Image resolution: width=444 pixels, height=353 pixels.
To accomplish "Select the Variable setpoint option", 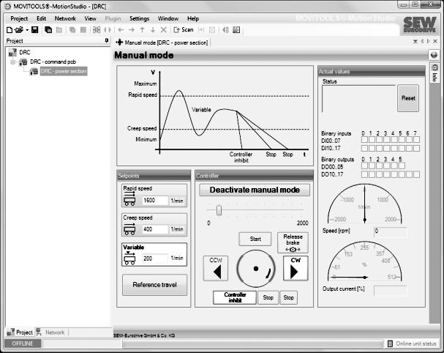I will (154, 254).
